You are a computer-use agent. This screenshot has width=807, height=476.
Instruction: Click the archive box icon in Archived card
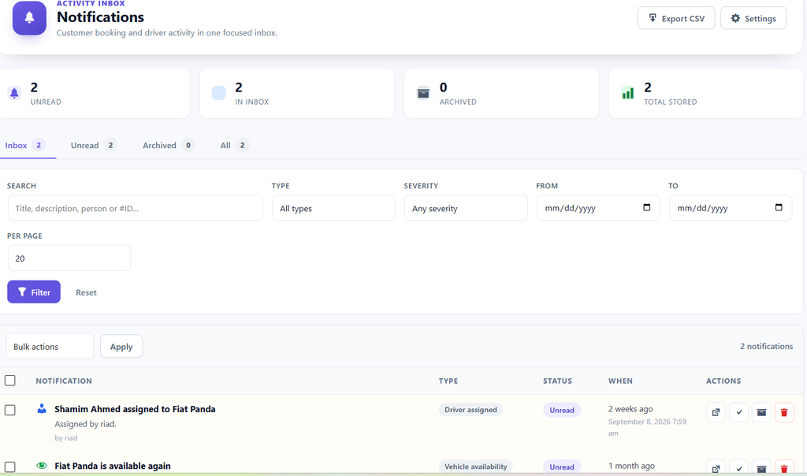point(423,93)
